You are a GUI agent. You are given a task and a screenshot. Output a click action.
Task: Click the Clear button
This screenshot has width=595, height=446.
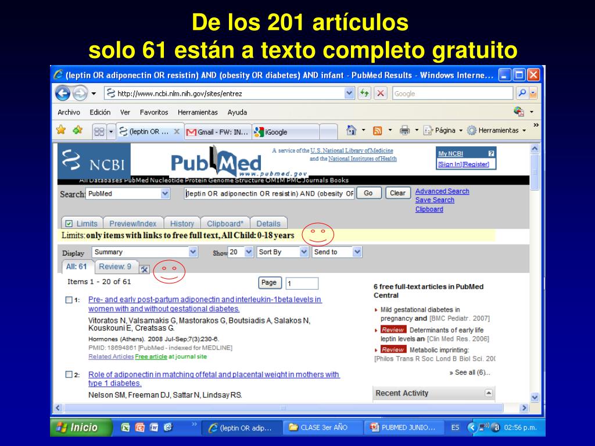coord(397,193)
